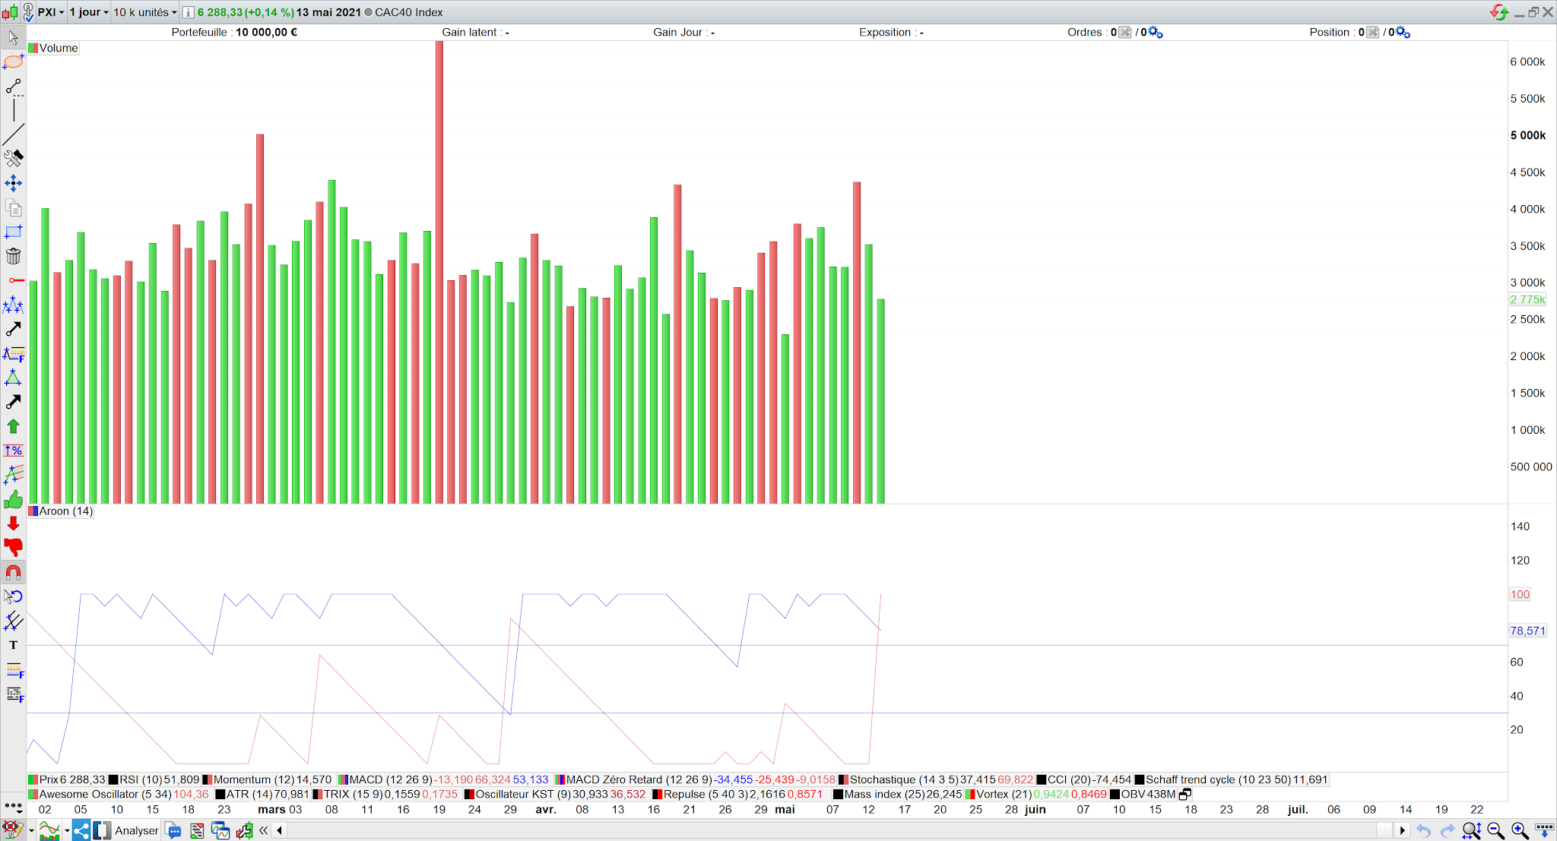Select the diagonal trend line tool
This screenshot has height=841, width=1557.
(13, 134)
